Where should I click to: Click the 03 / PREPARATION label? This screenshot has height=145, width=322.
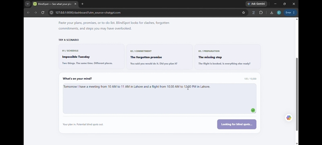(x=209, y=51)
